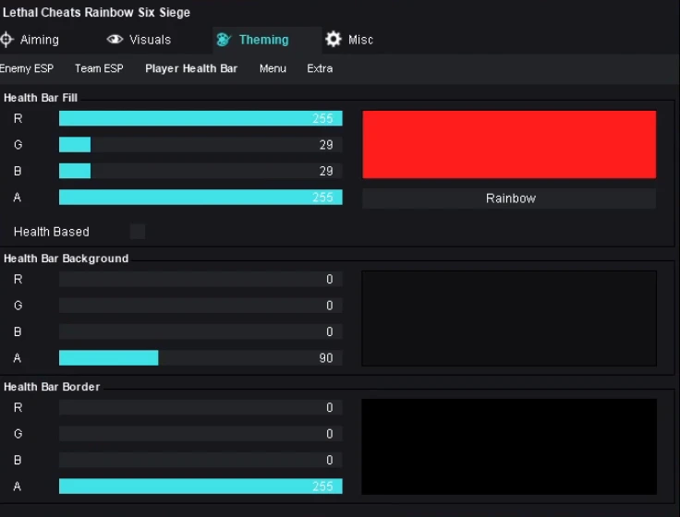Enable the Health Based checkbox
Screen dimensions: 680x517
pos(138,232)
